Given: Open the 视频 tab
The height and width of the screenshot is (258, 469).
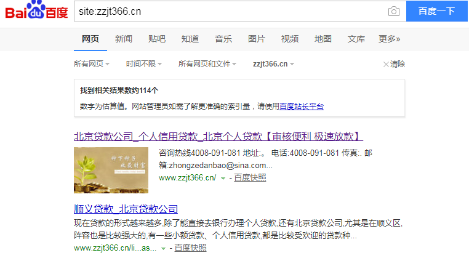Looking at the screenshot, I should [289, 39].
